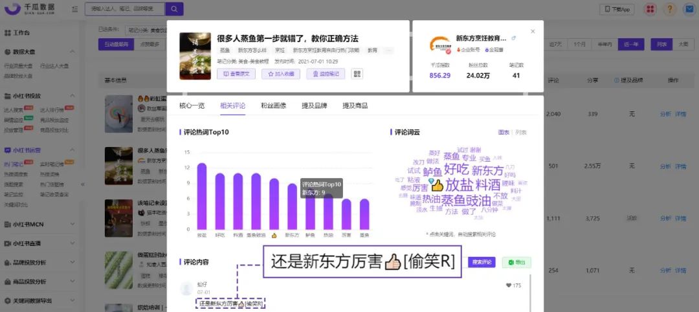Click the 搜索评论 button
The height and width of the screenshot is (312, 699).
(x=482, y=263)
